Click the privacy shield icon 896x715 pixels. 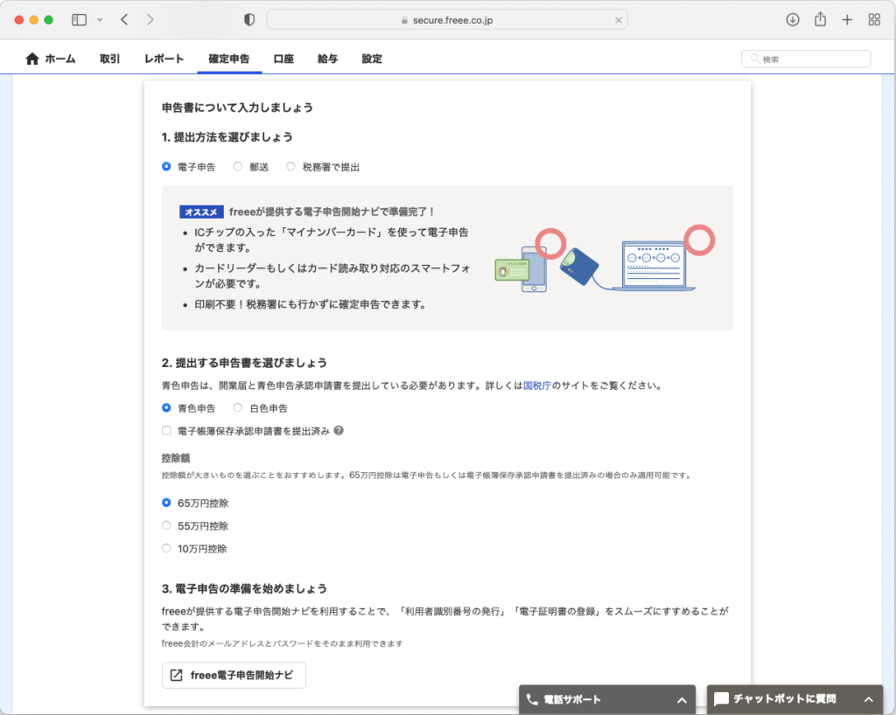[x=249, y=20]
